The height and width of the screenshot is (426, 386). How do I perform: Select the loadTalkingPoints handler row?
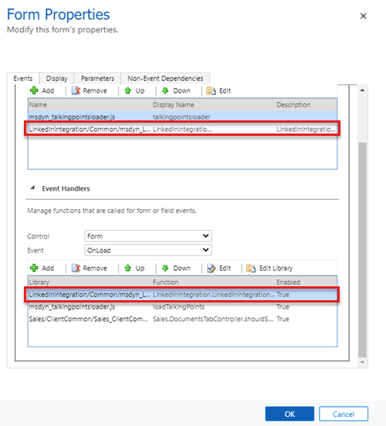click(x=182, y=306)
